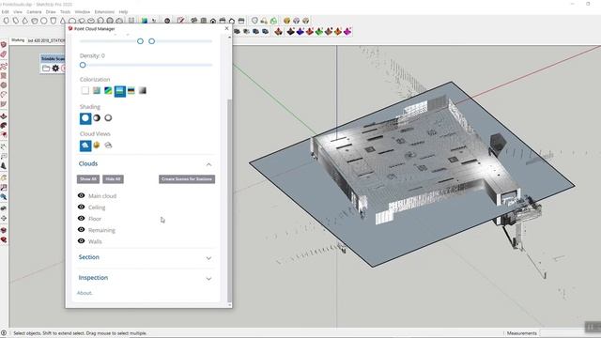Close the Point Cloud Manager panel
This screenshot has height=338, width=601.
(226, 28)
